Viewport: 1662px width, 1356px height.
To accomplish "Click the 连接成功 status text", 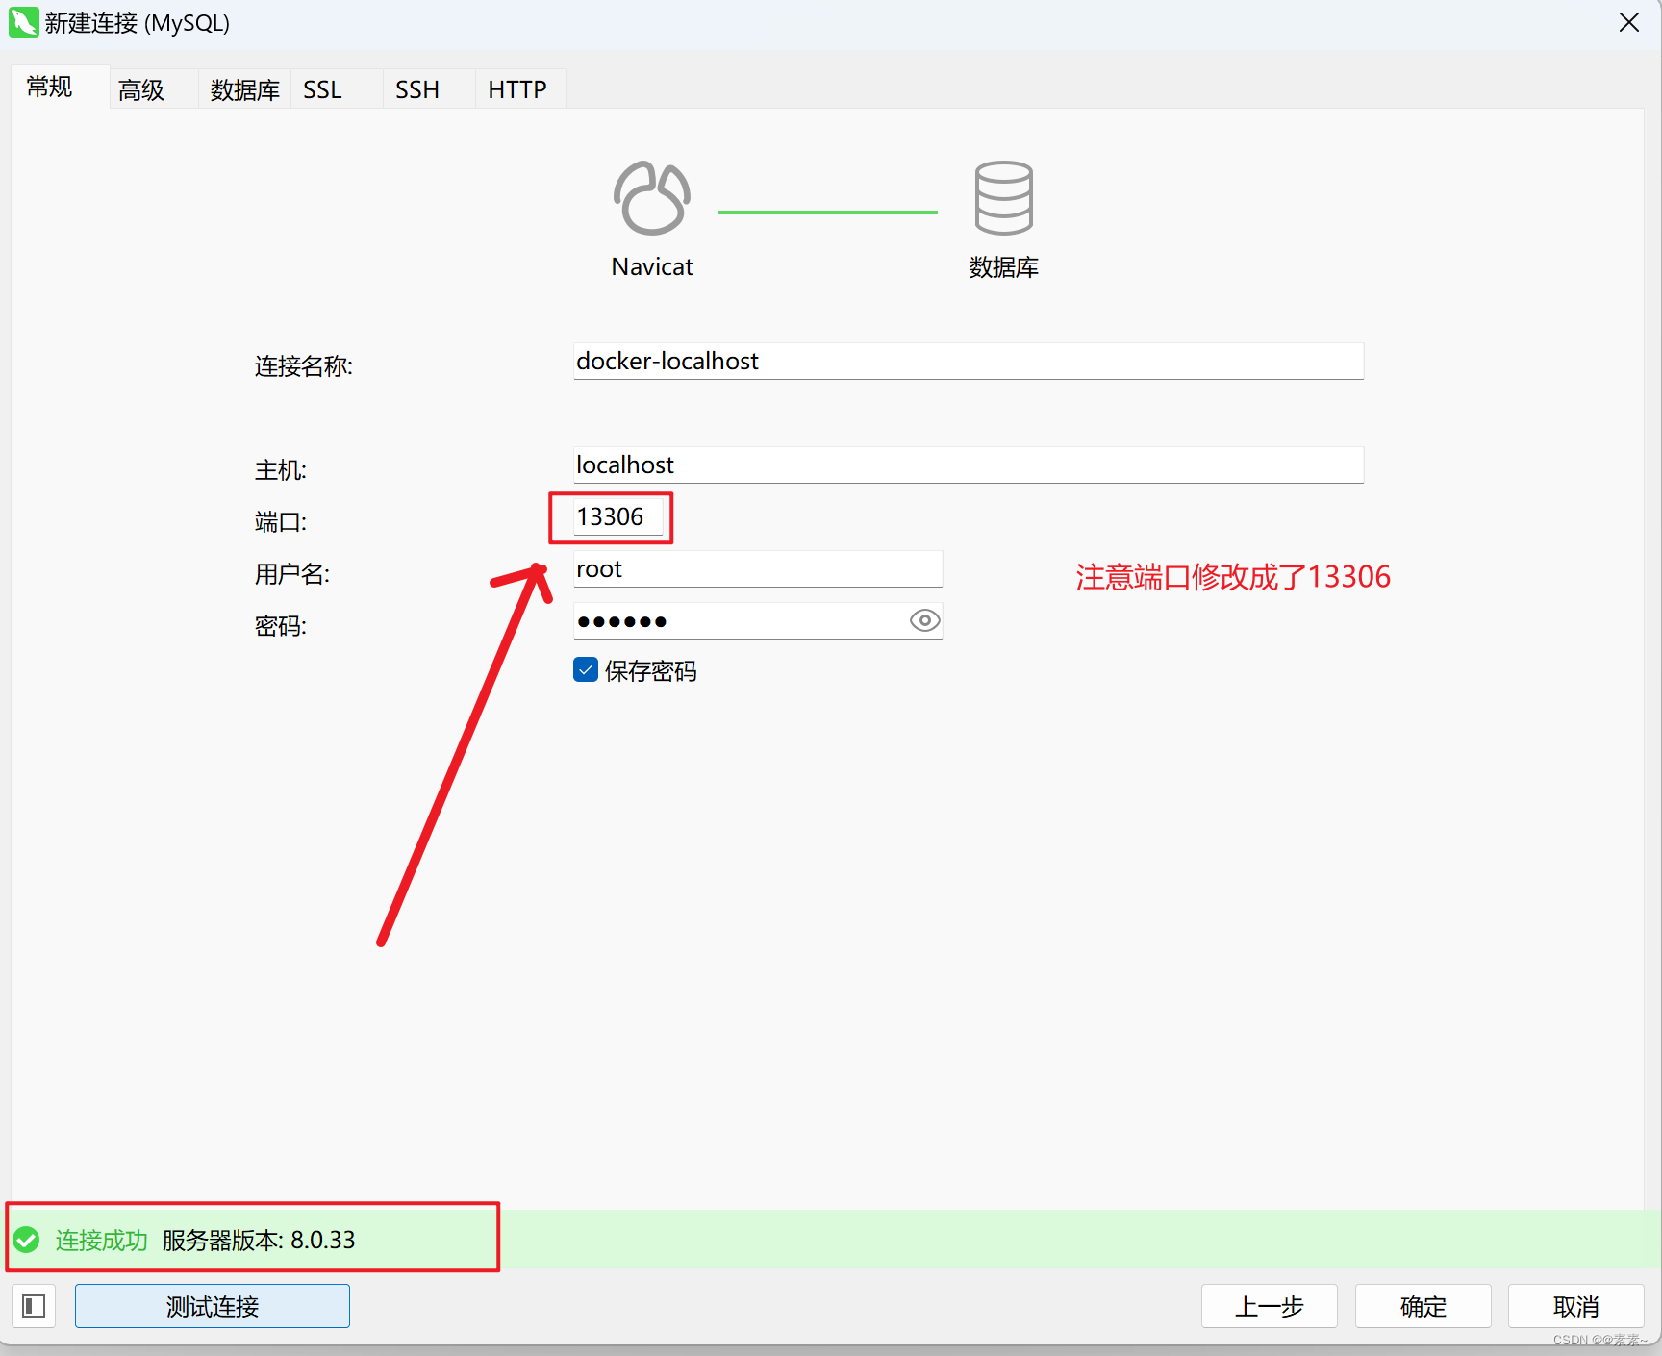I will tap(101, 1240).
